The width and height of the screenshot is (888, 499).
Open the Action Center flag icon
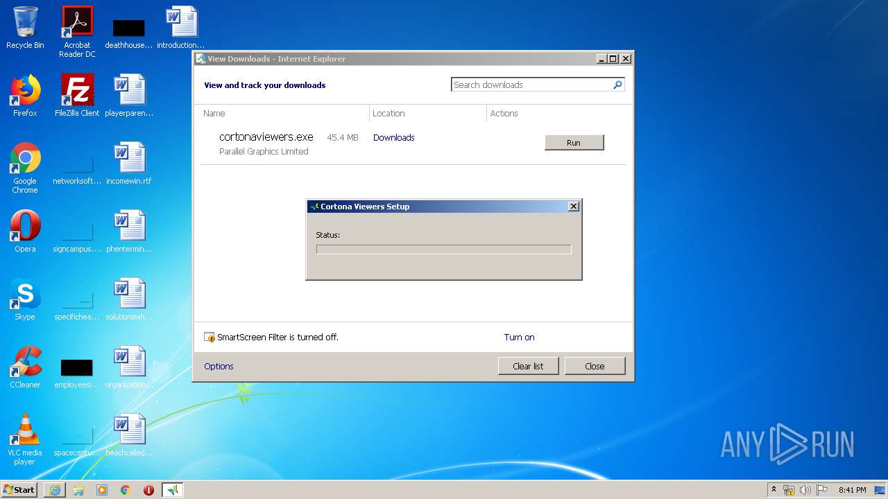tap(822, 490)
